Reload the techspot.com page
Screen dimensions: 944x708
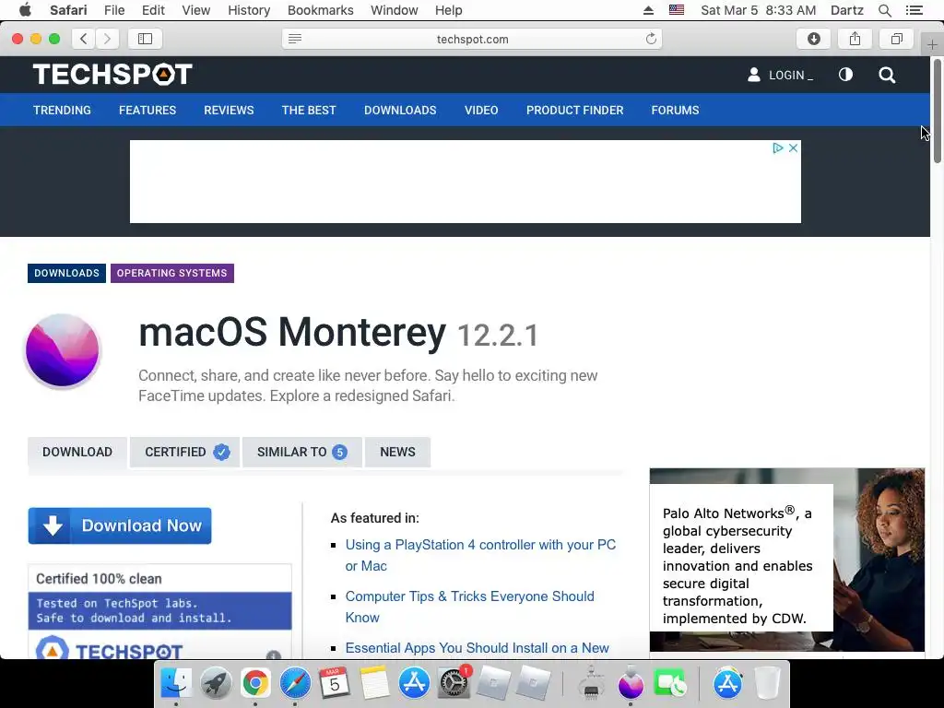pos(651,39)
